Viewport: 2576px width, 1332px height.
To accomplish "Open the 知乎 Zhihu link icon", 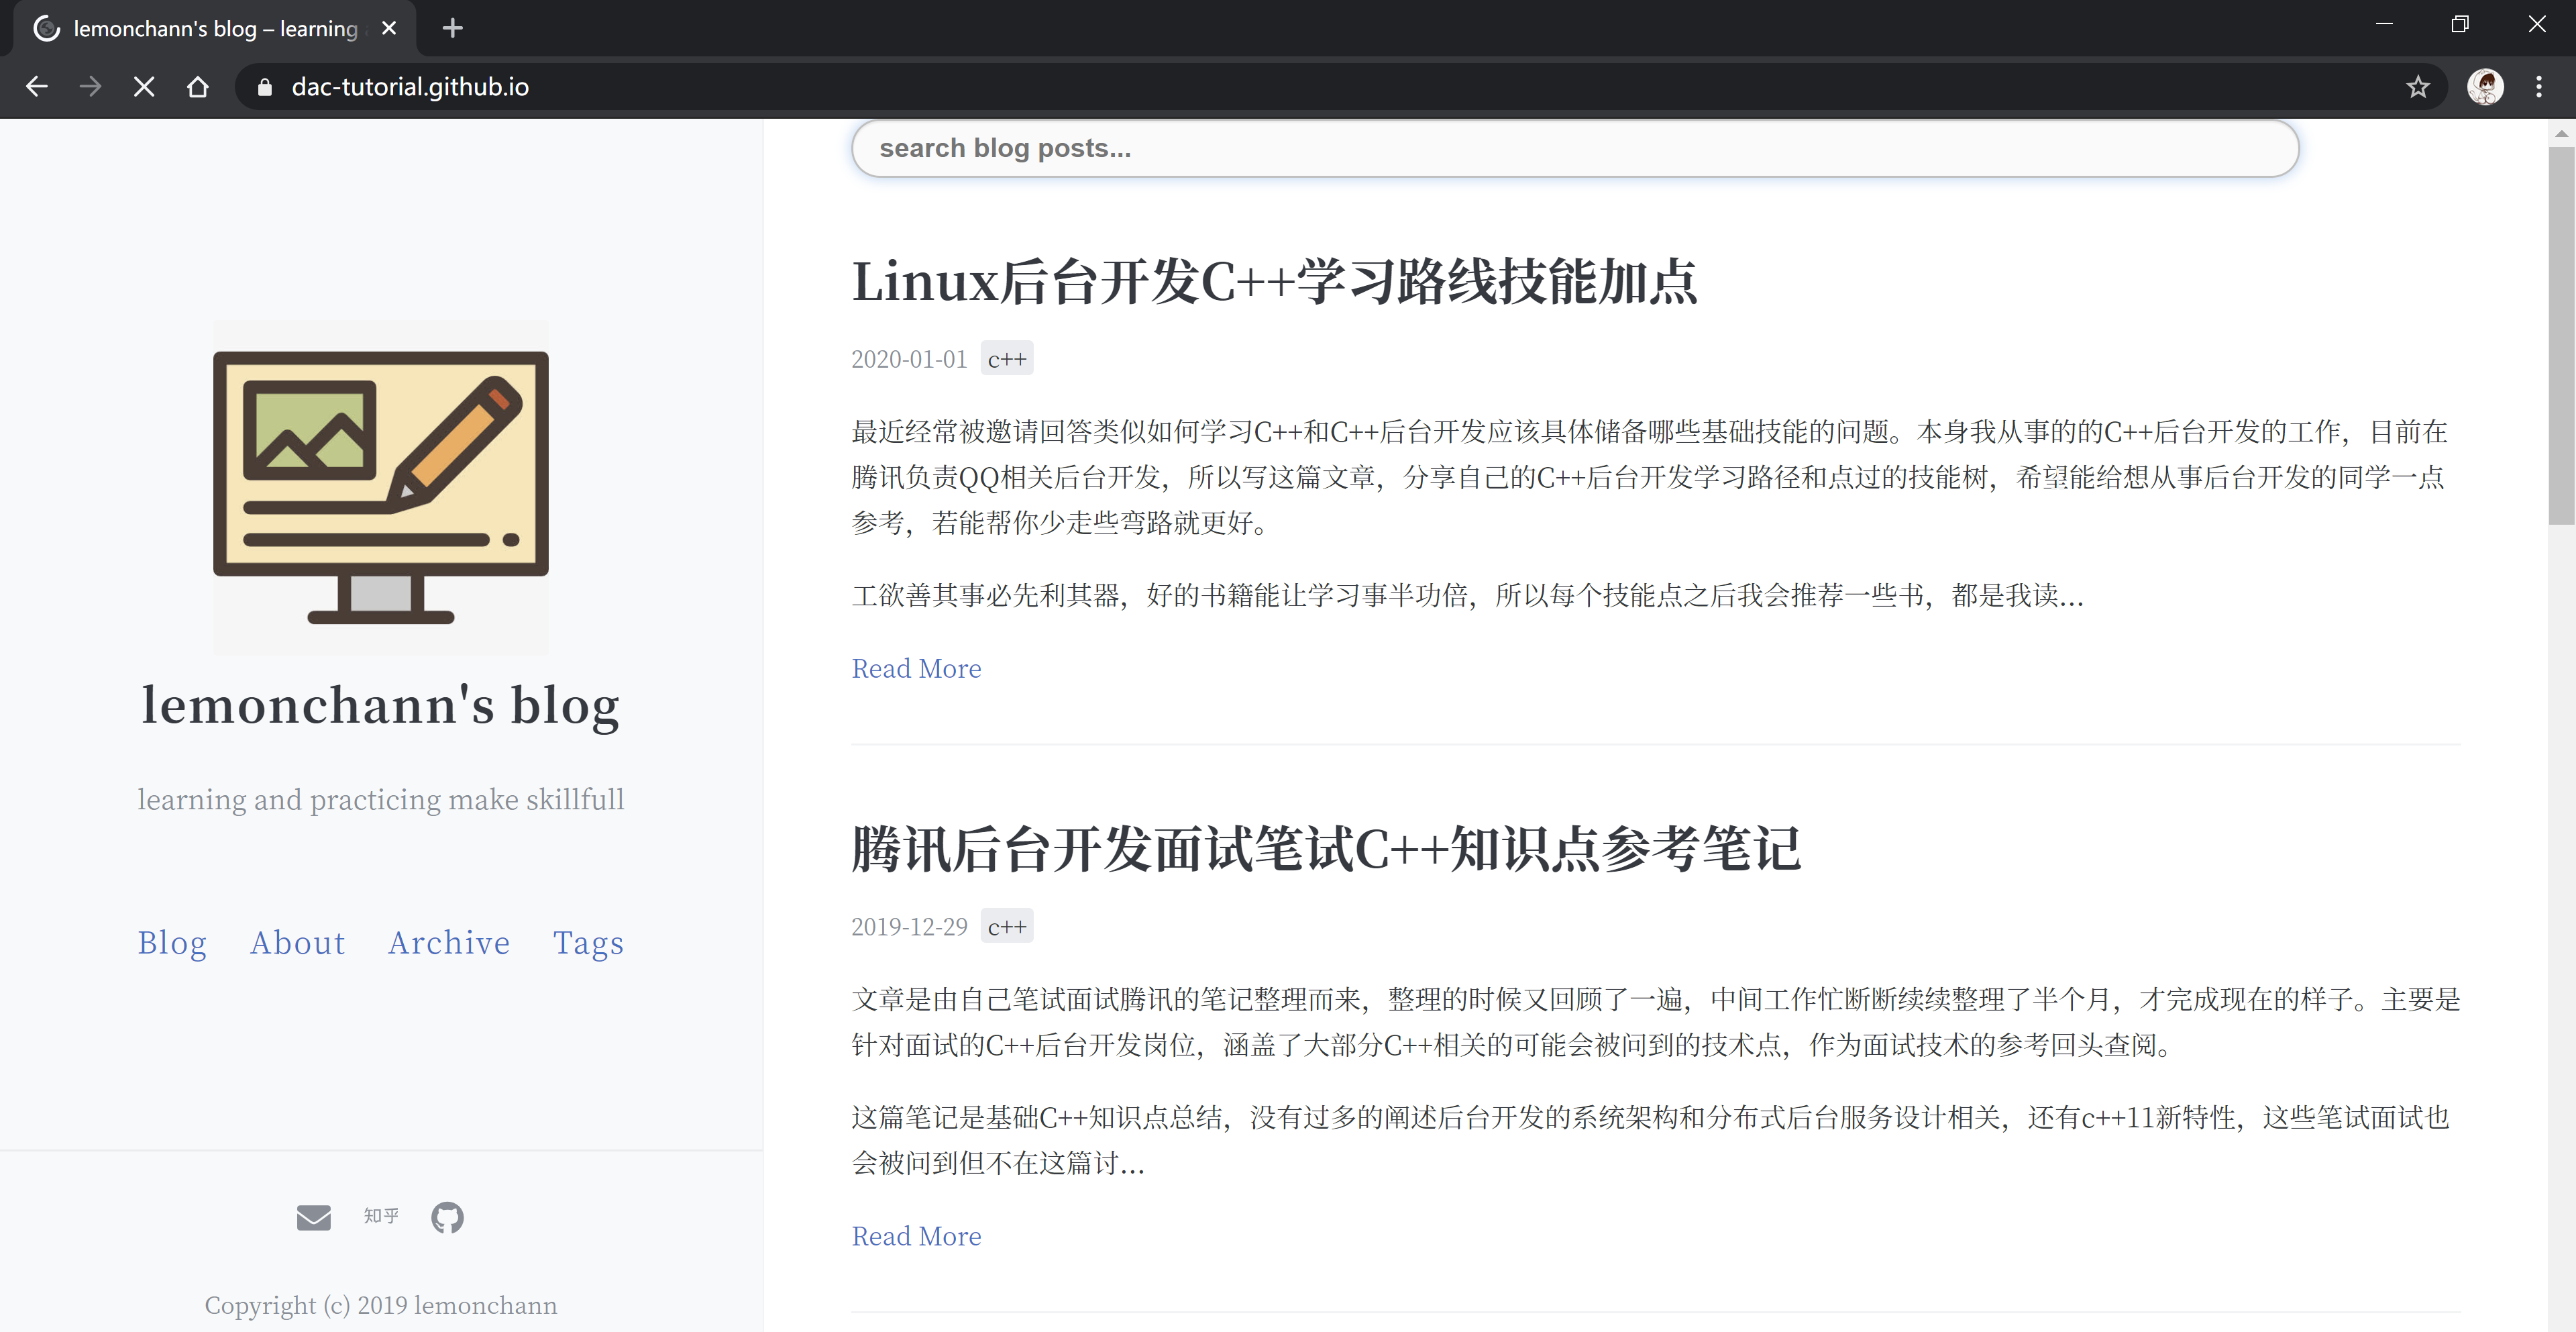I will (381, 1216).
